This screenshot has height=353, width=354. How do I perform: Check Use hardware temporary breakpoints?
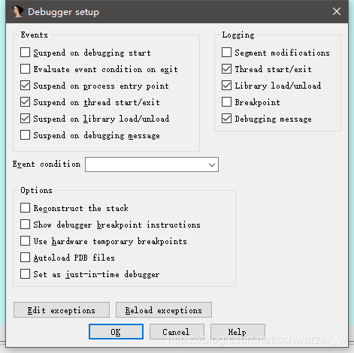(x=25, y=241)
